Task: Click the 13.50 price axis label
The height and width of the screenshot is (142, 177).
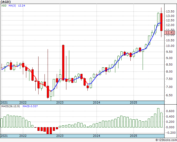Action: tap(170, 11)
